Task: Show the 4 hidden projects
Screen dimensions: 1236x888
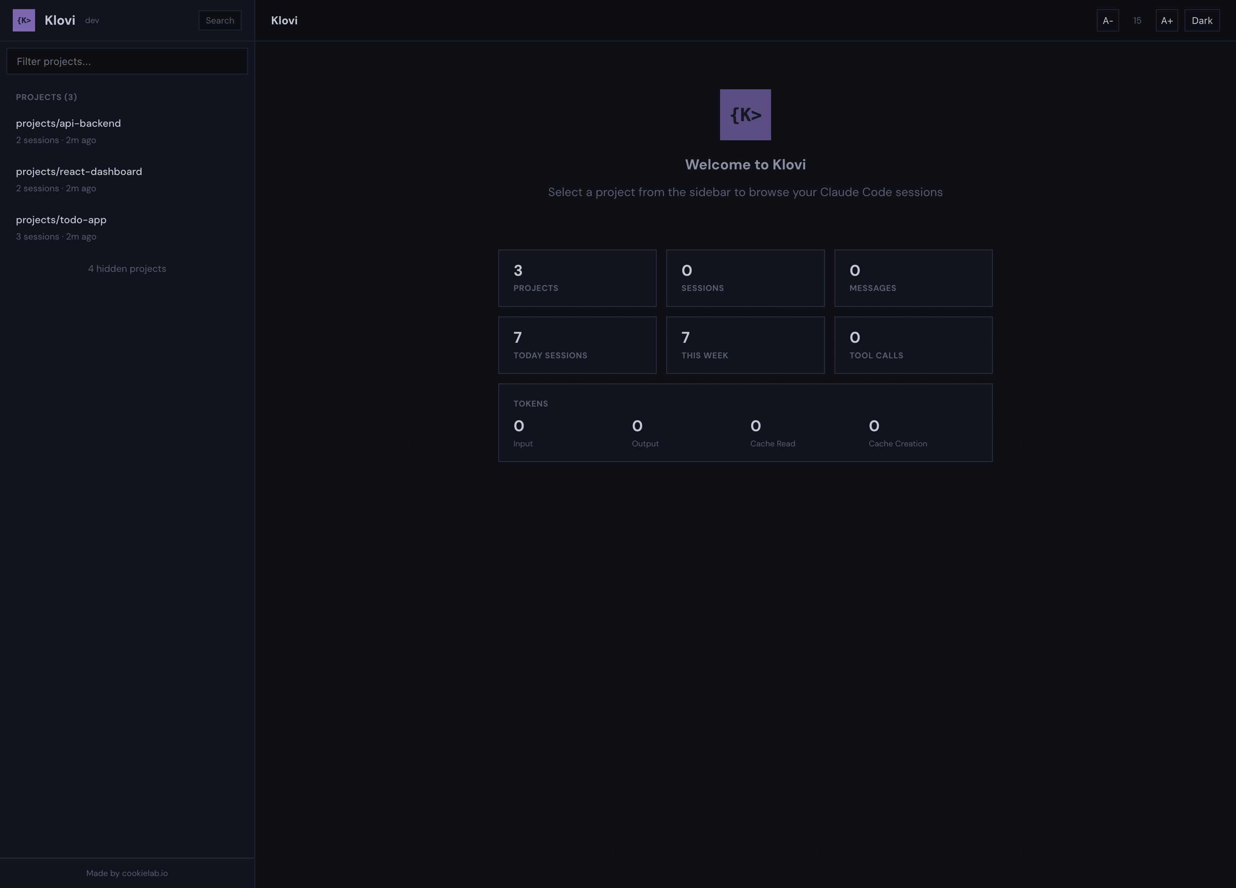Action: click(x=127, y=269)
